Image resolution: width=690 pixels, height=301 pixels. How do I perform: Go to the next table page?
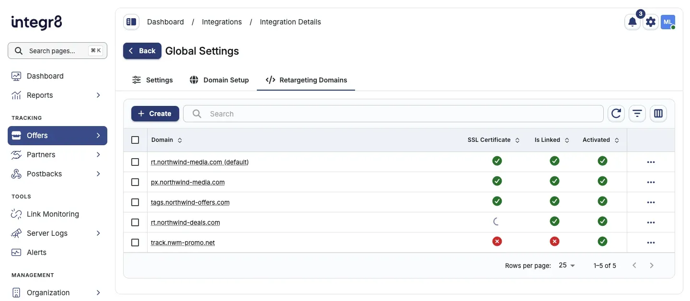[x=652, y=265]
